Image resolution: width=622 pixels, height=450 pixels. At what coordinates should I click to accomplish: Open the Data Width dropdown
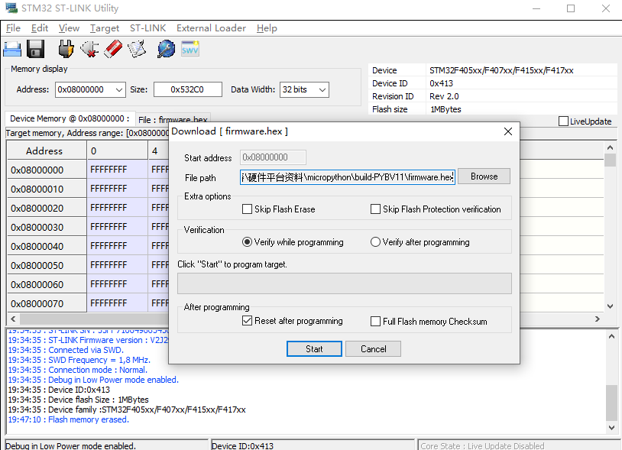322,90
